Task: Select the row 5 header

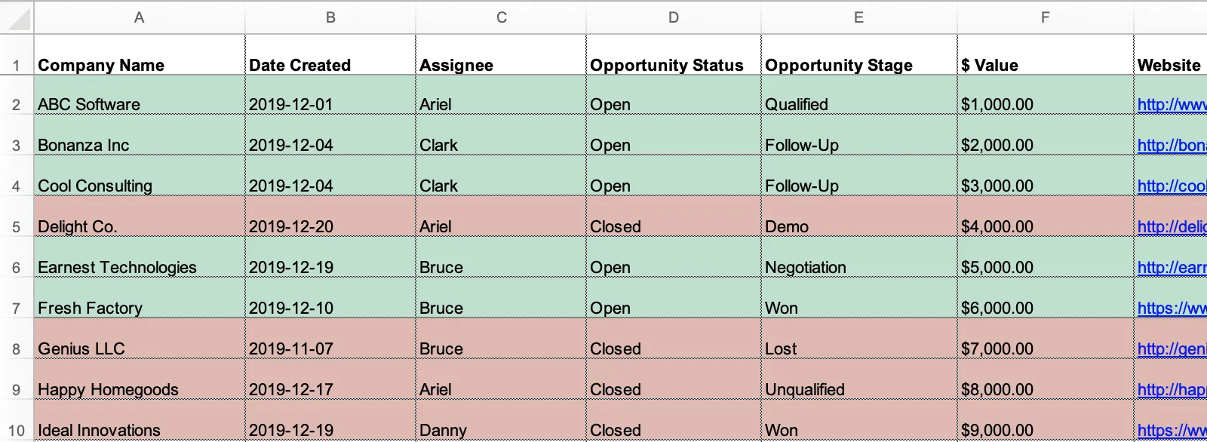Action: pyautogui.click(x=16, y=226)
